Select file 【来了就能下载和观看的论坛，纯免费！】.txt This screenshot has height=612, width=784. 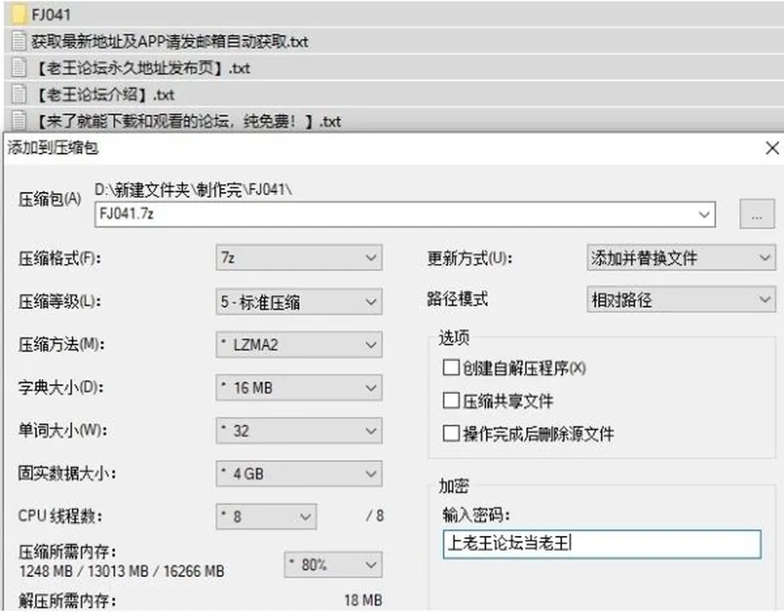(188, 121)
